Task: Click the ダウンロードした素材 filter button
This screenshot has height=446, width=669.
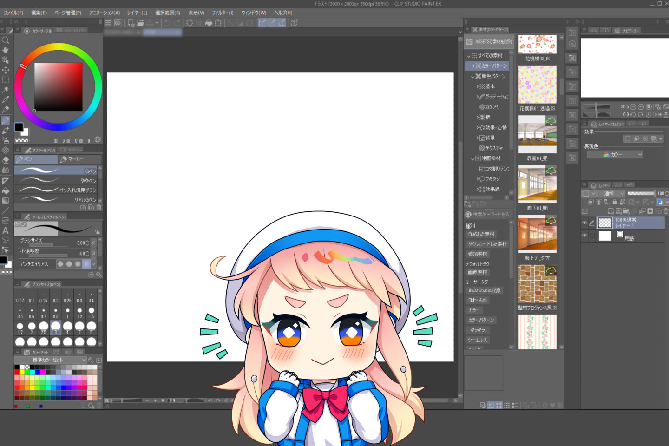Action: [488, 243]
